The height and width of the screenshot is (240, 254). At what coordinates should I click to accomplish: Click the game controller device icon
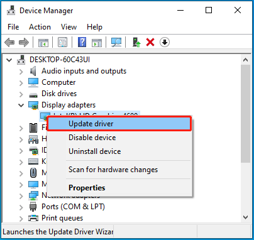pos(33,139)
